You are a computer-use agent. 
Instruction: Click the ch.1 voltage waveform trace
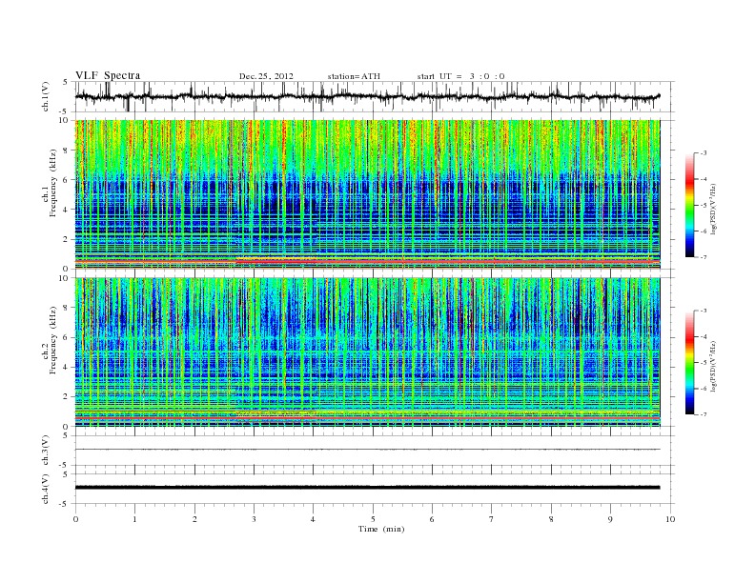pos(367,96)
